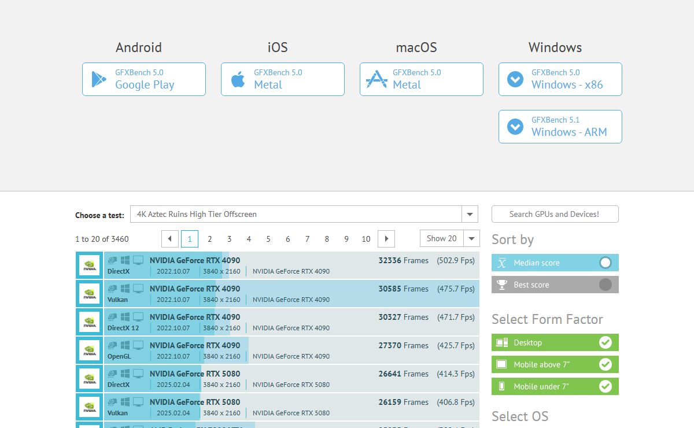Download GFXBench 5.1 Windows - ARM
694x428 pixels.
point(560,127)
